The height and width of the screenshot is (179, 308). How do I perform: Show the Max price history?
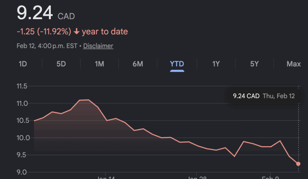point(294,64)
